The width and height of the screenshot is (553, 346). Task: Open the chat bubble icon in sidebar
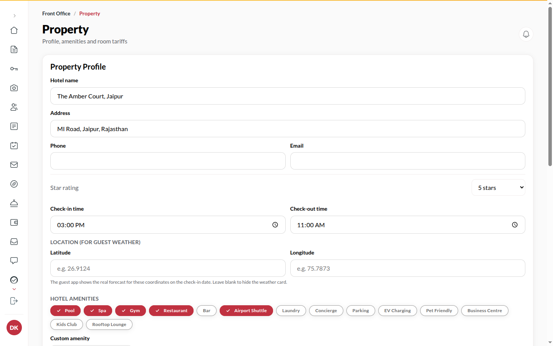14,261
